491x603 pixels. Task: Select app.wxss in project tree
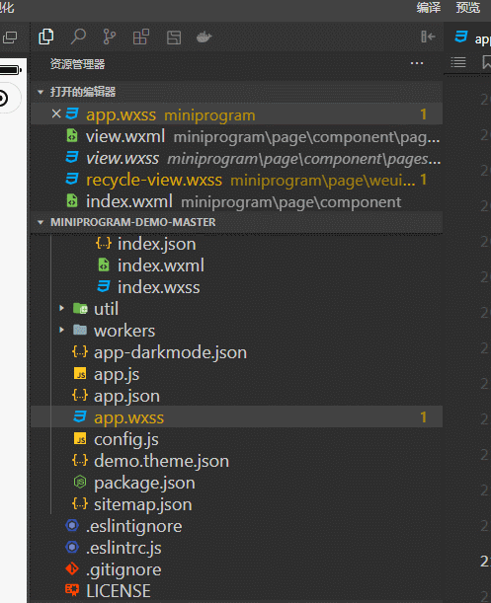[236, 416]
